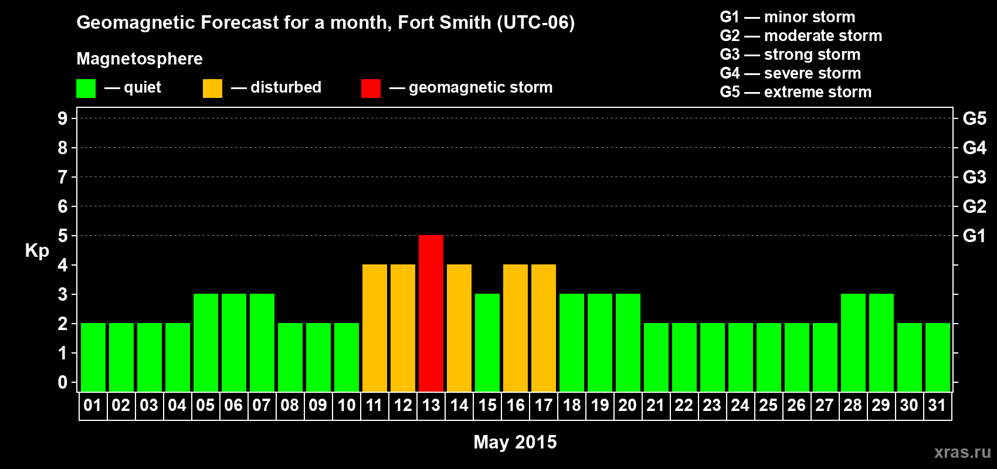Select the green bar for day 15
Image resolution: width=997 pixels, height=469 pixels.
(487, 342)
